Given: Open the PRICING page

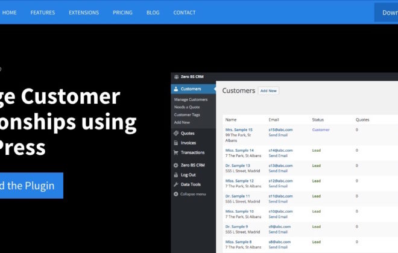Looking at the screenshot, I should pyautogui.click(x=122, y=13).
